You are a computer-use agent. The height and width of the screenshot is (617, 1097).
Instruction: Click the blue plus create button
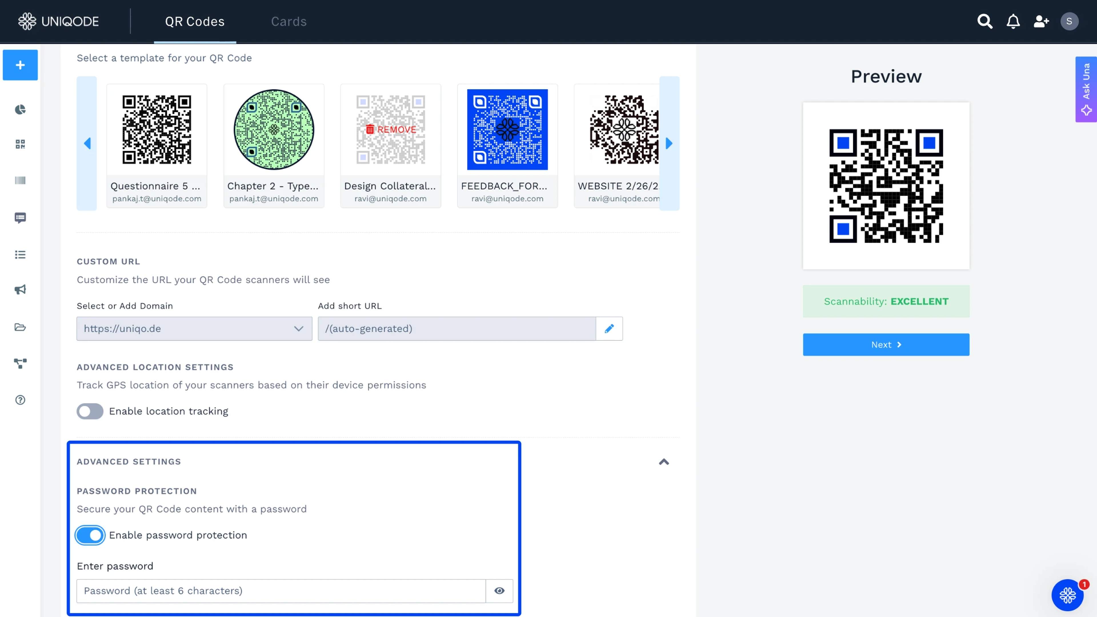pos(21,65)
